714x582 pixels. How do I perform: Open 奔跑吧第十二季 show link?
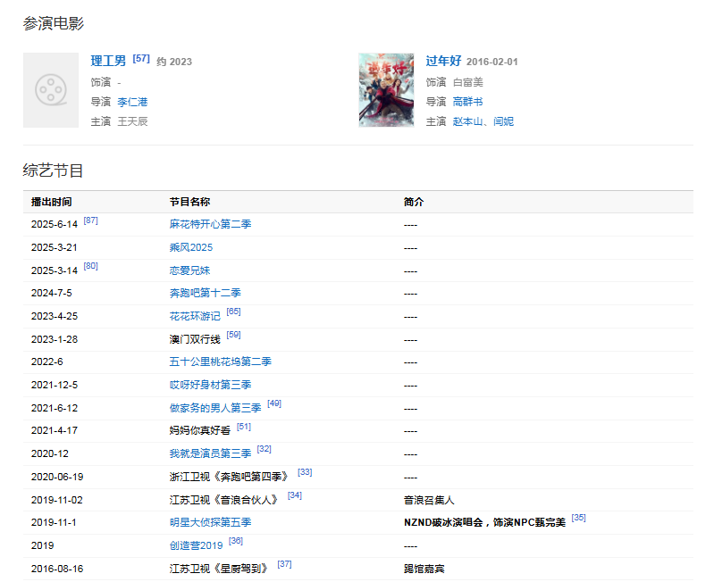tap(205, 293)
